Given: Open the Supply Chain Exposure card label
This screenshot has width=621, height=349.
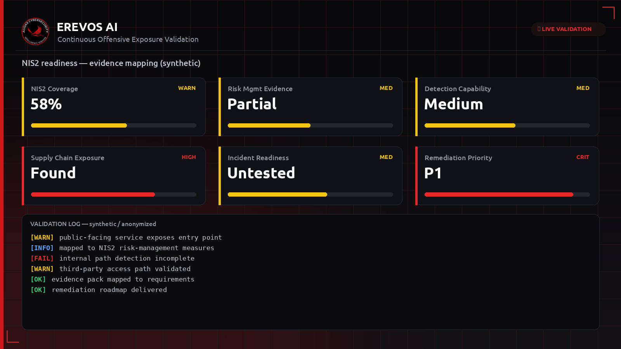Looking at the screenshot, I should 68,158.
